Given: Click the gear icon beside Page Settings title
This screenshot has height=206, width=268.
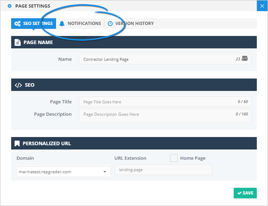Looking at the screenshot, I should pos(9,6).
